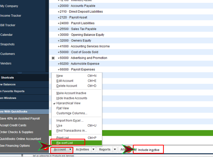Select the 25500 Sales Tax Payable row

(x=131, y=29)
